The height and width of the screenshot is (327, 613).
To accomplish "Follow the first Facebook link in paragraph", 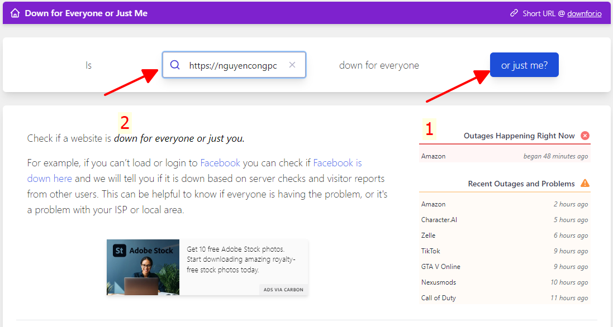I will (x=220, y=163).
